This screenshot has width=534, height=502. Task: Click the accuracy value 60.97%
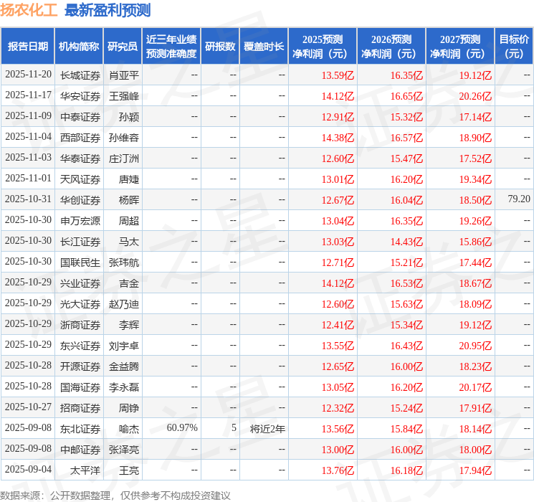[182, 427]
